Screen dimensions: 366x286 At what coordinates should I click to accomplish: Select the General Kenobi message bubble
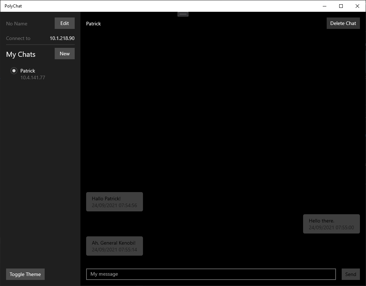pos(114,246)
